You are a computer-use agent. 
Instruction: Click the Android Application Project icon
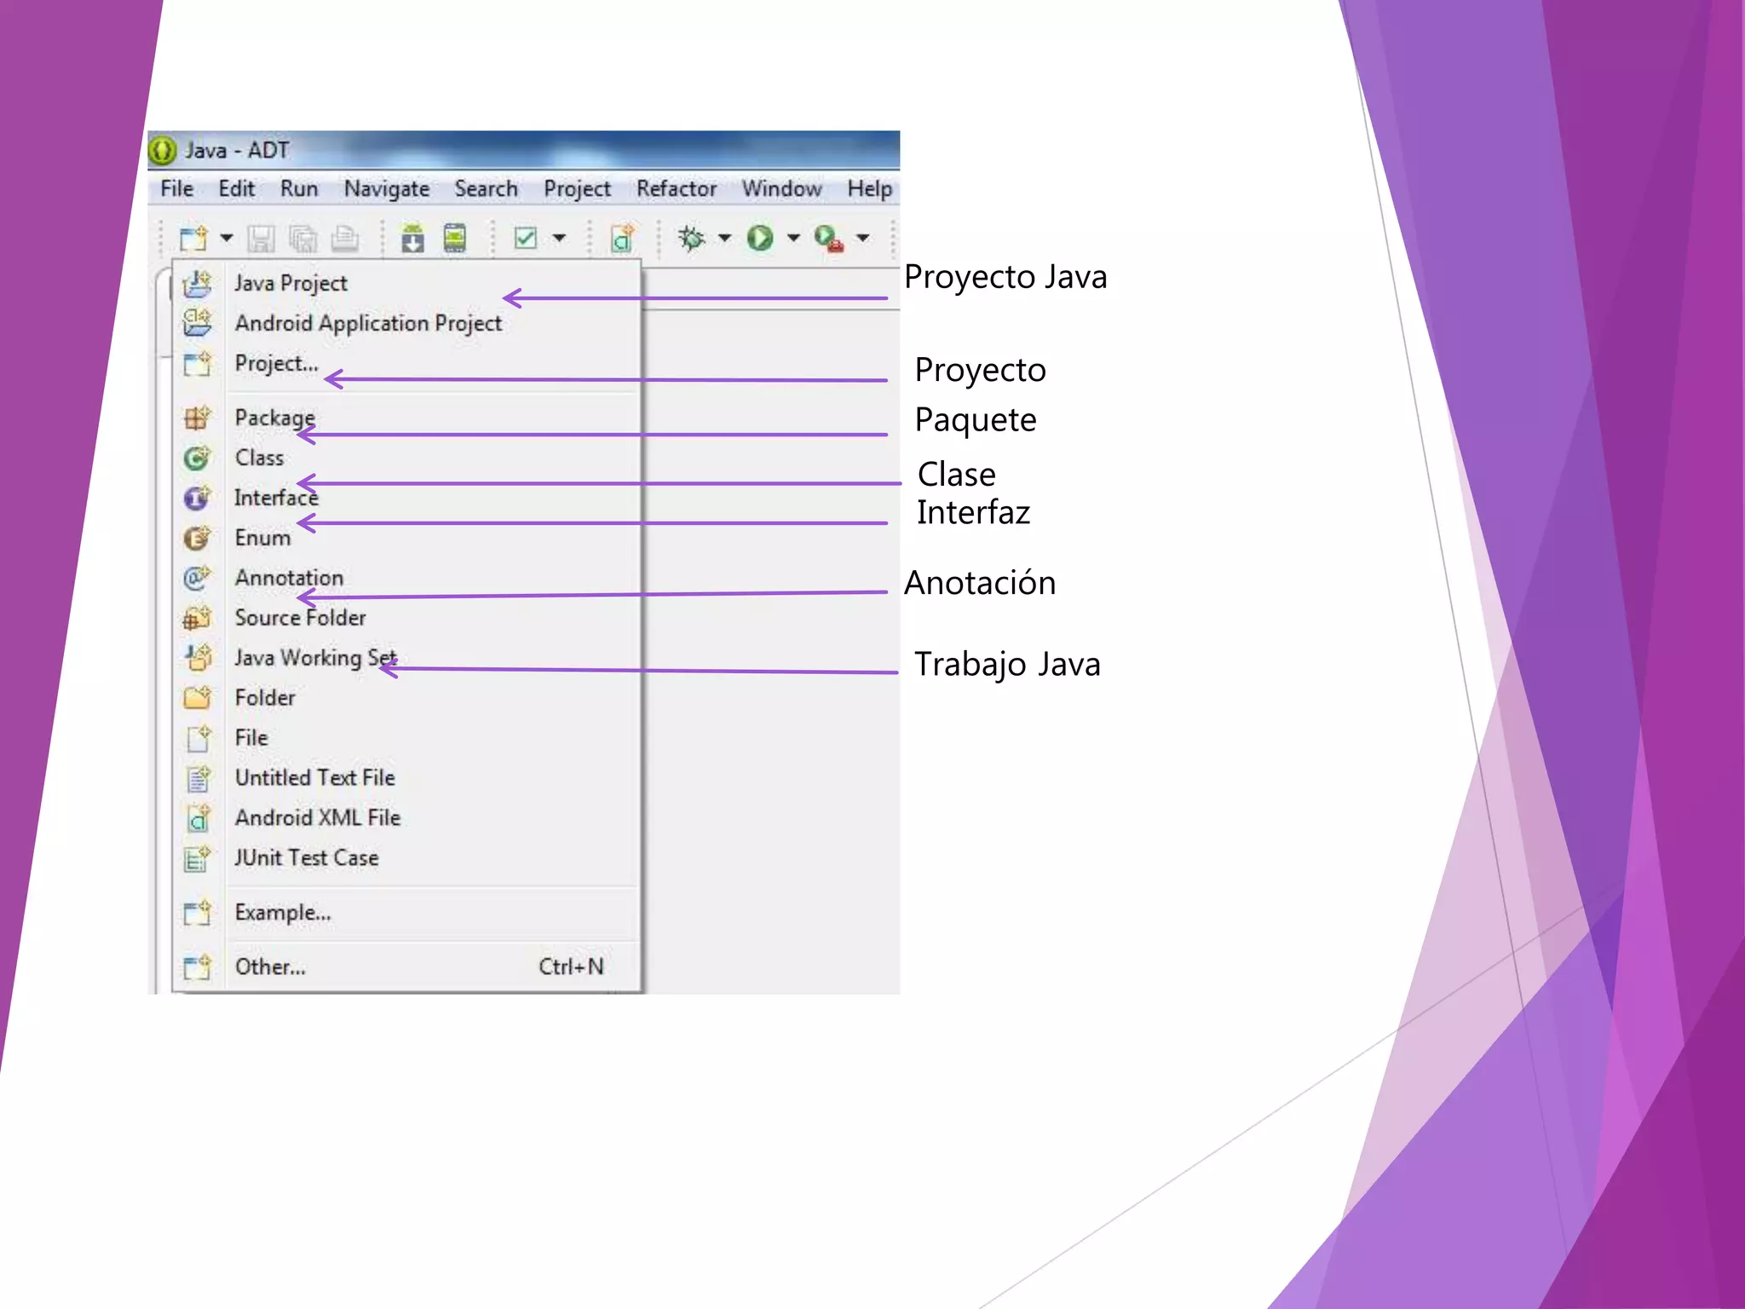point(197,323)
